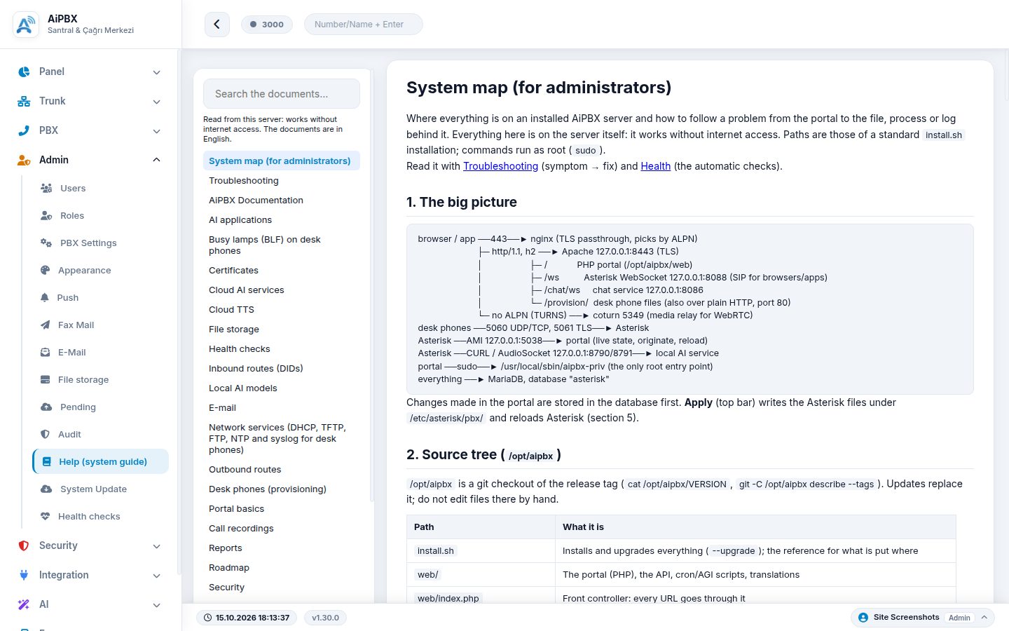This screenshot has height=631, width=1009.
Task: Click the Pending cloud icon
Action: point(46,407)
